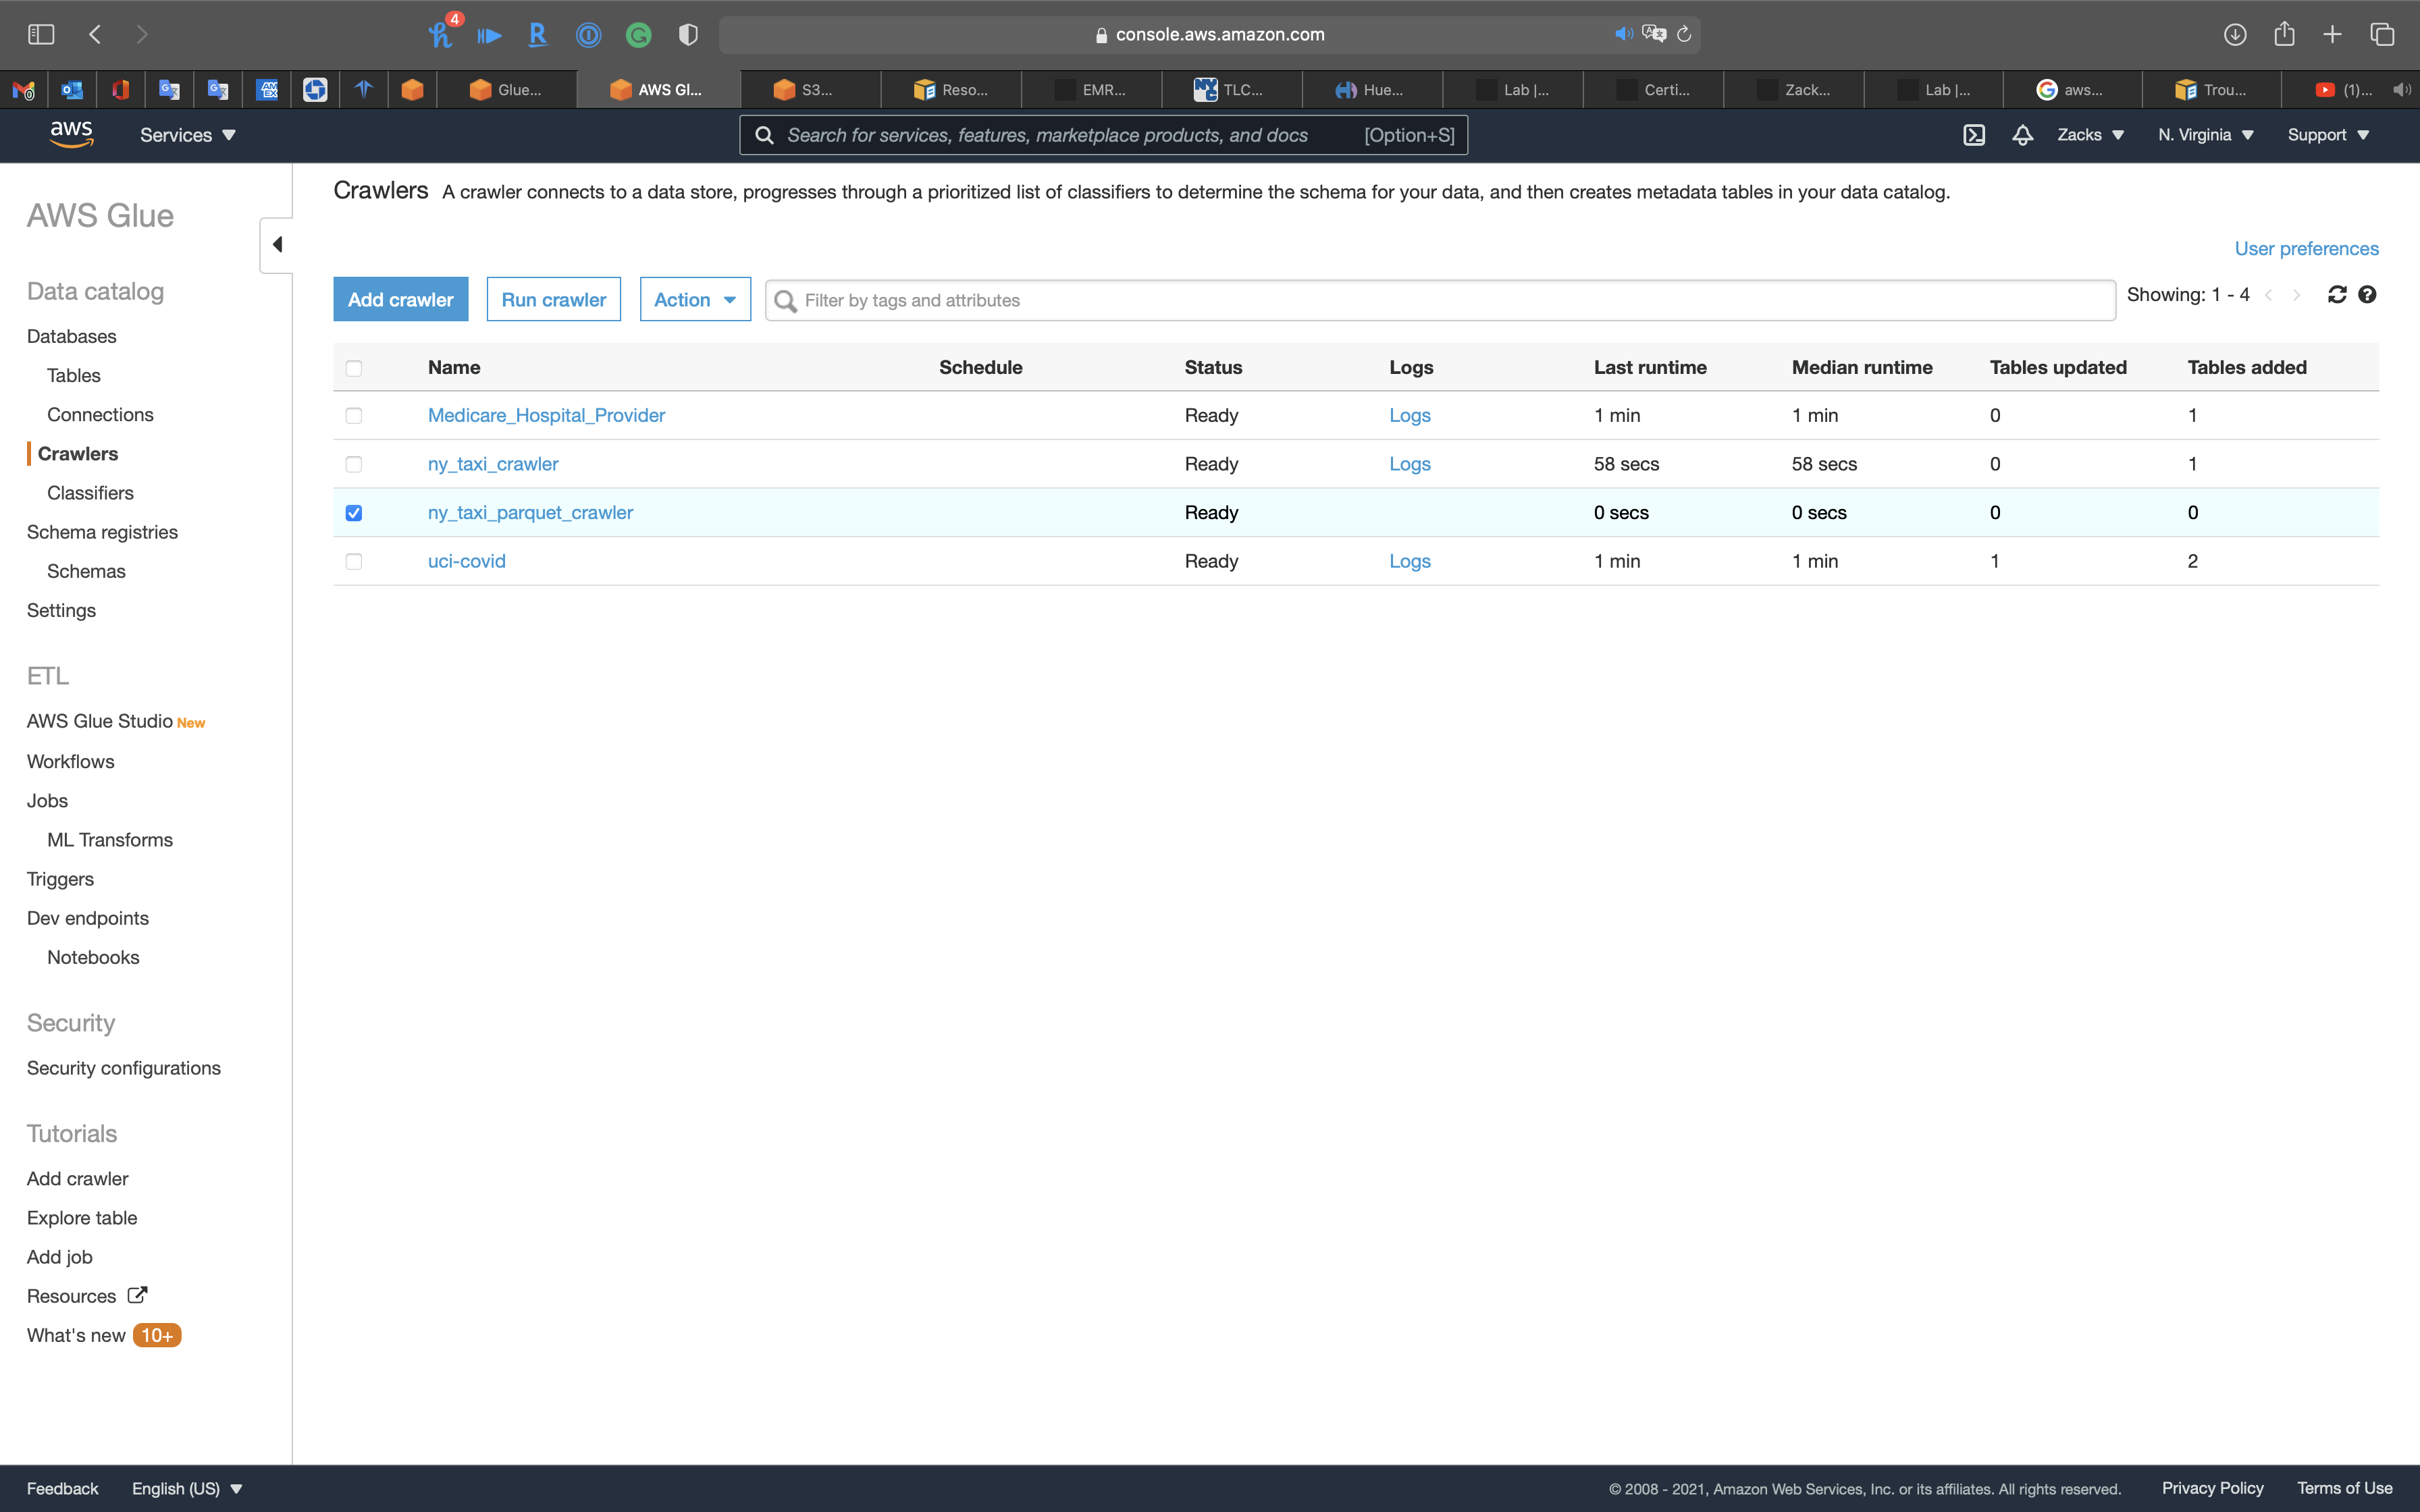
Task: Open the Action dropdown
Action: [695, 300]
